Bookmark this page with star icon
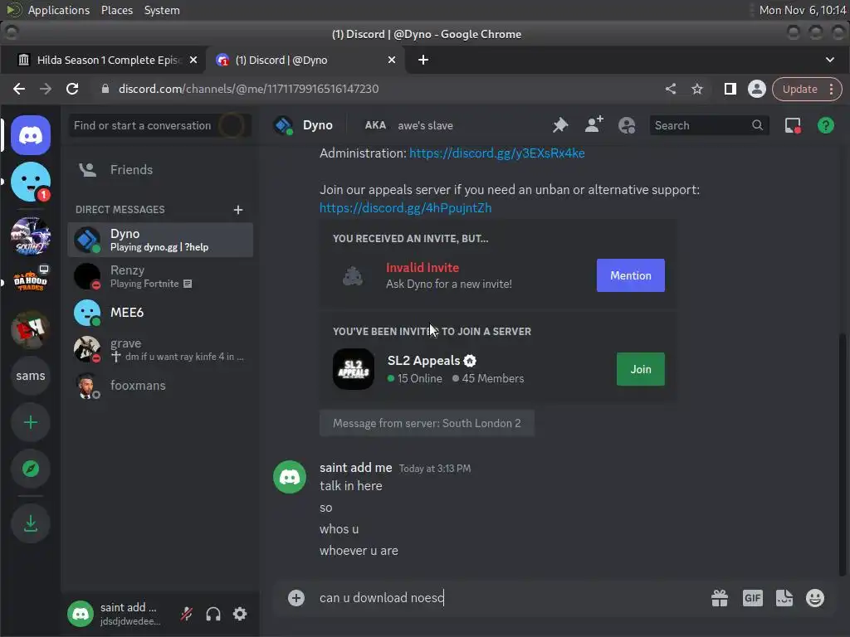The width and height of the screenshot is (850, 637). [x=697, y=89]
